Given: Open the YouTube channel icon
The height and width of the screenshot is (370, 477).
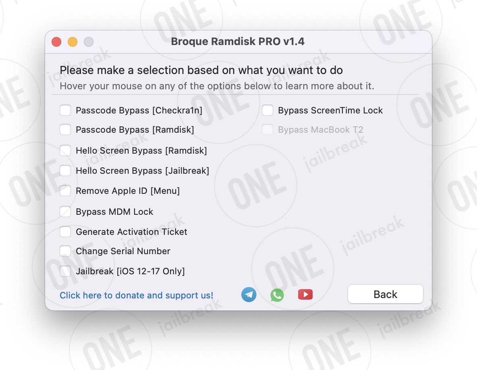Looking at the screenshot, I should 305,294.
